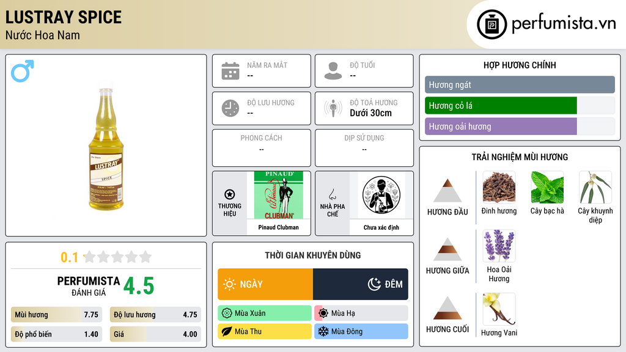Select the Hoa Oải Hương lavender note image
Image resolution: width=626 pixels, height=352 pixels.
pyautogui.click(x=499, y=246)
